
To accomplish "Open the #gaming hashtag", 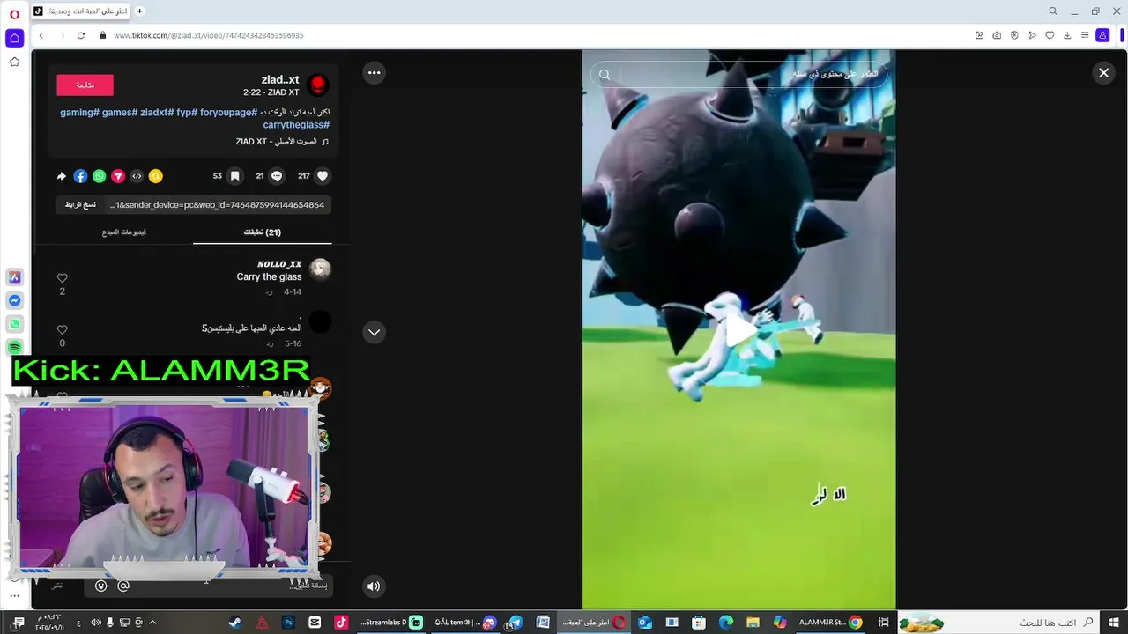I will 79,113.
